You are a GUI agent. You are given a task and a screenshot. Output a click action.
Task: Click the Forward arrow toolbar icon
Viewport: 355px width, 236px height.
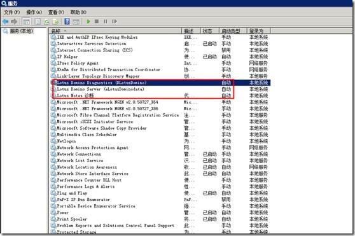coord(14,22)
